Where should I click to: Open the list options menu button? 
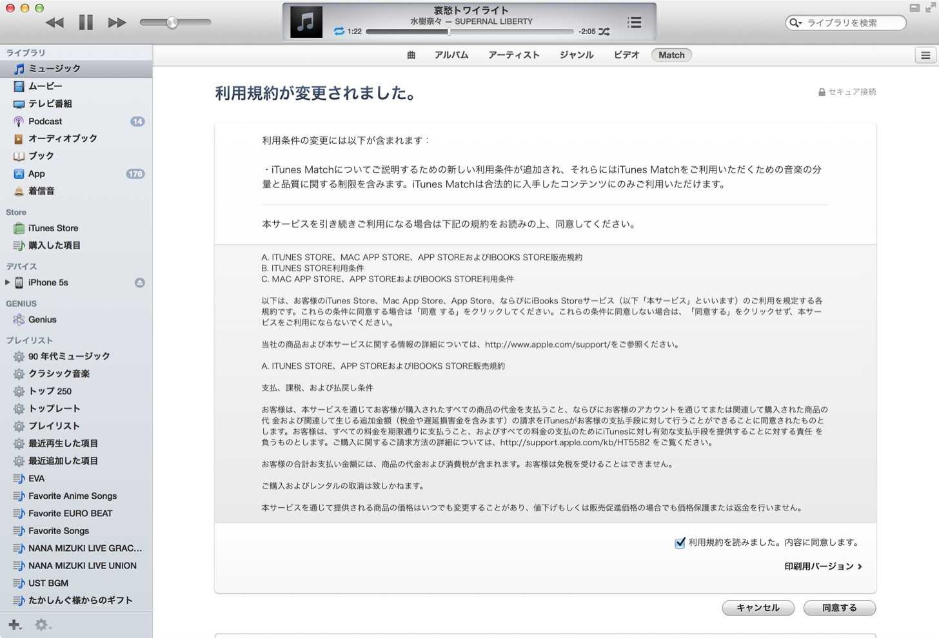point(925,55)
